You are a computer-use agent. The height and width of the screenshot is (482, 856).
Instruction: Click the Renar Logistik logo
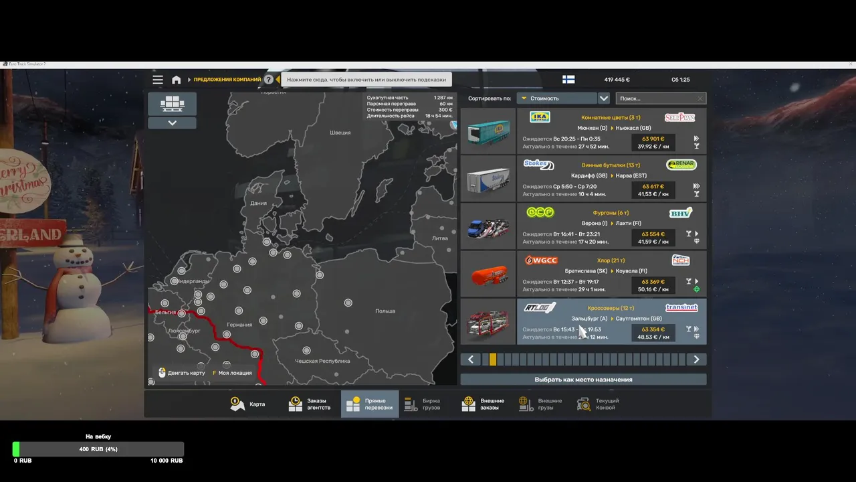pos(681,165)
